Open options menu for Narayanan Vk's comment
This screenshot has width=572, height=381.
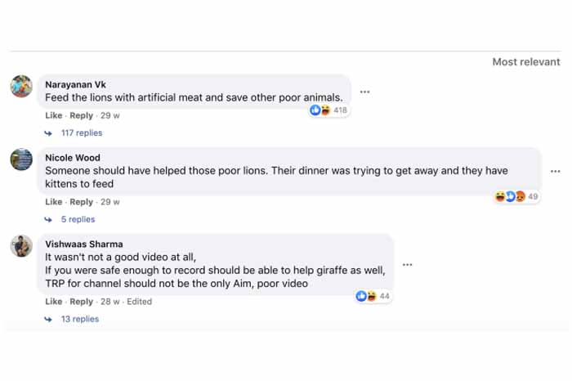364,92
